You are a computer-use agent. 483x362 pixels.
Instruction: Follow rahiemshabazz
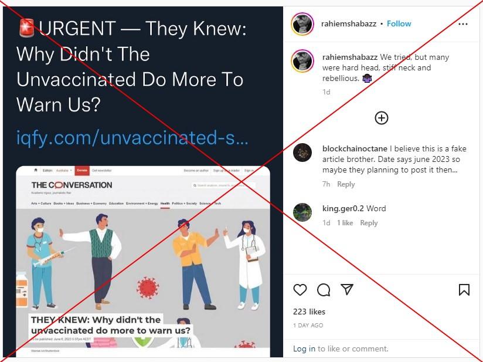[x=399, y=23]
